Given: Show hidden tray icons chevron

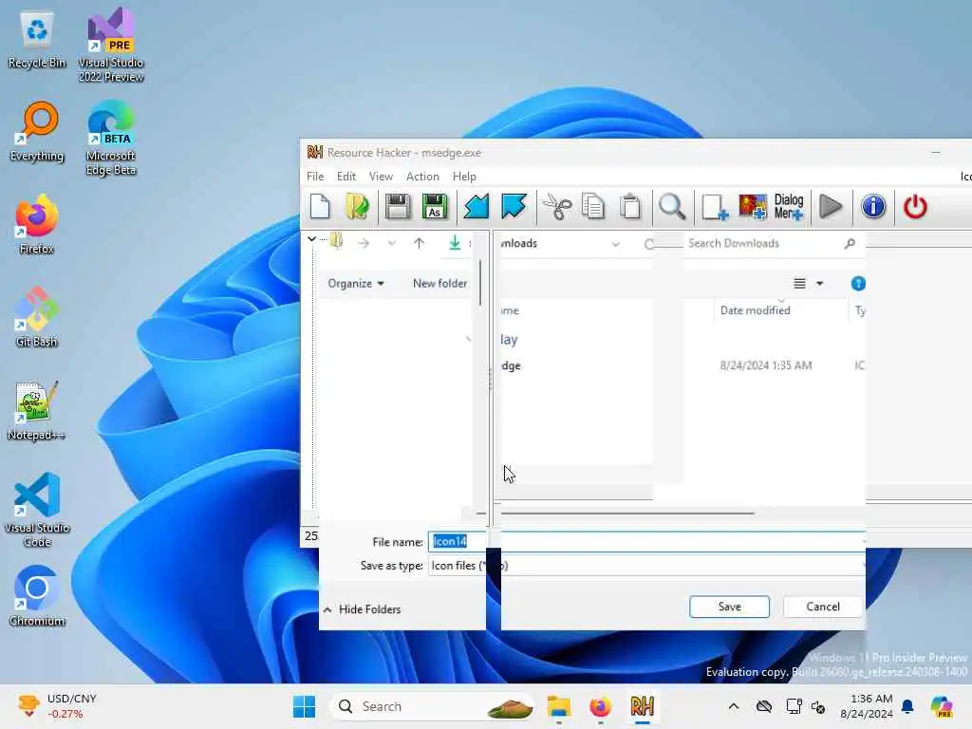Looking at the screenshot, I should (734, 706).
